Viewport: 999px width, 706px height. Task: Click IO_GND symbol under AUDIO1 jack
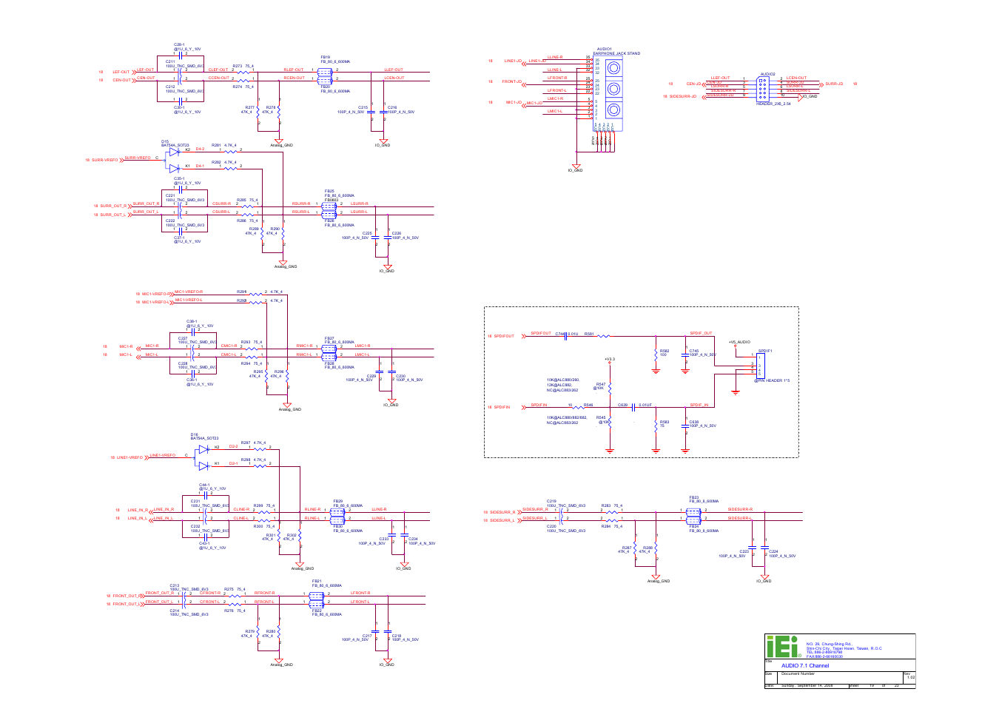pos(576,167)
